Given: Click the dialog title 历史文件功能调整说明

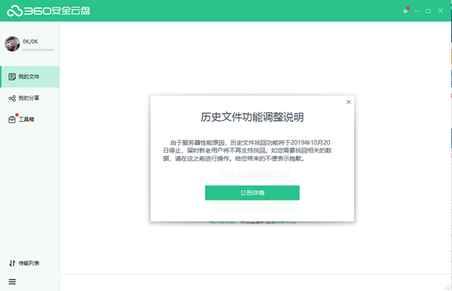Looking at the screenshot, I should [x=252, y=117].
